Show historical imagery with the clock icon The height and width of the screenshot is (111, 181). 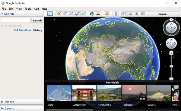(92, 14)
